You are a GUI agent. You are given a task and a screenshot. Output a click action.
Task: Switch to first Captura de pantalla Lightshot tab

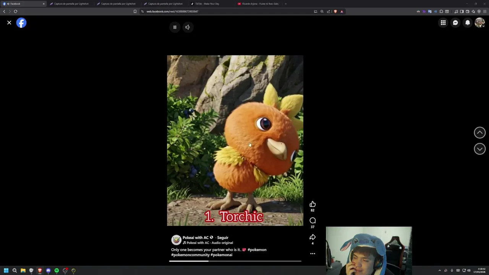coord(71,4)
